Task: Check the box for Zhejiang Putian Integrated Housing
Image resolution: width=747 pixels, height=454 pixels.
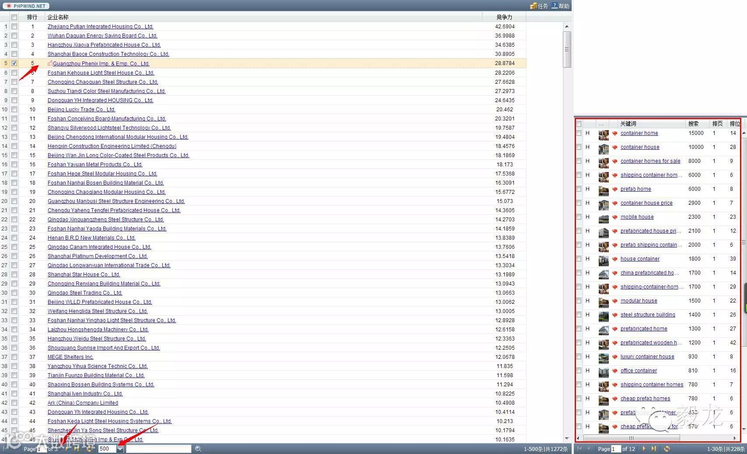Action: click(14, 27)
